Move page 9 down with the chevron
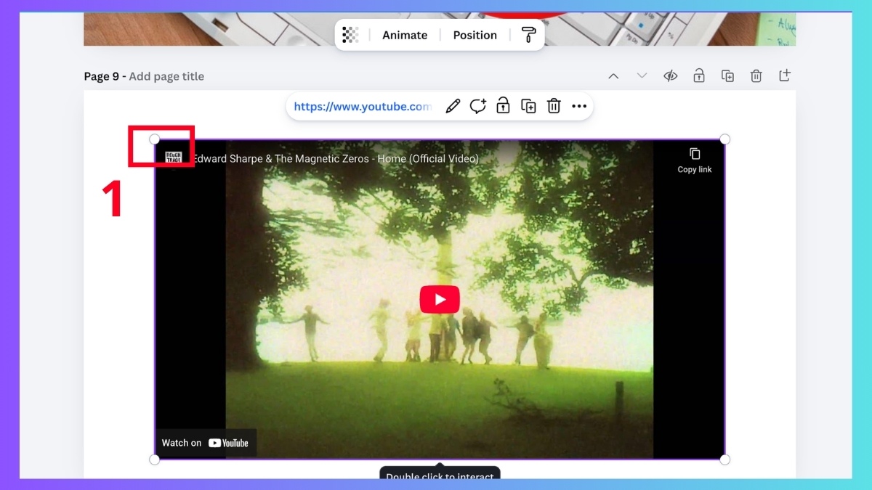Viewport: 872px width, 490px height. click(642, 75)
